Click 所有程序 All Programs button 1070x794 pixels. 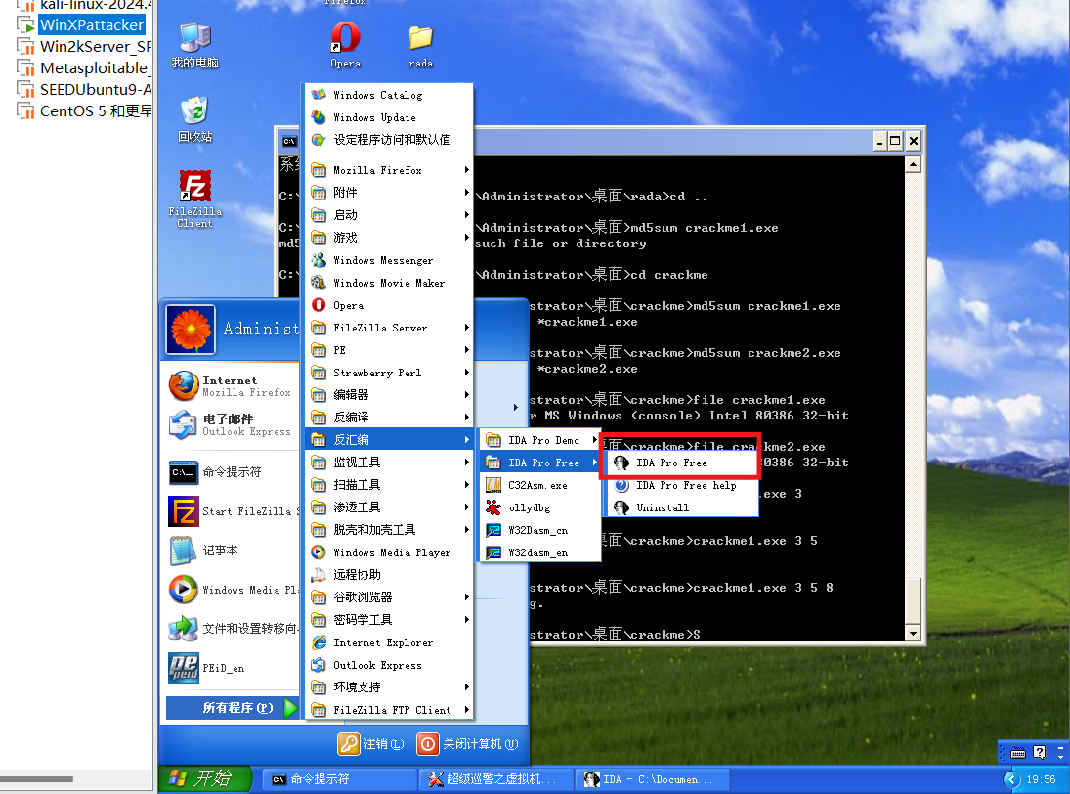point(232,708)
